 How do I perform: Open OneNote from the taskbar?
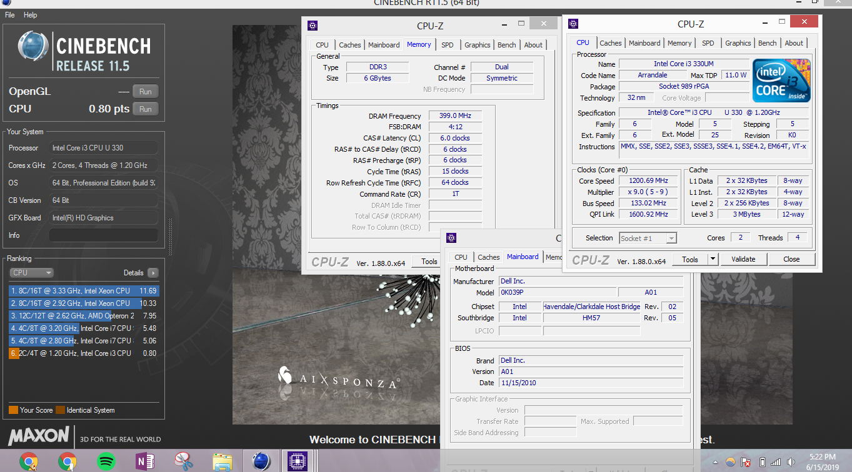point(145,461)
